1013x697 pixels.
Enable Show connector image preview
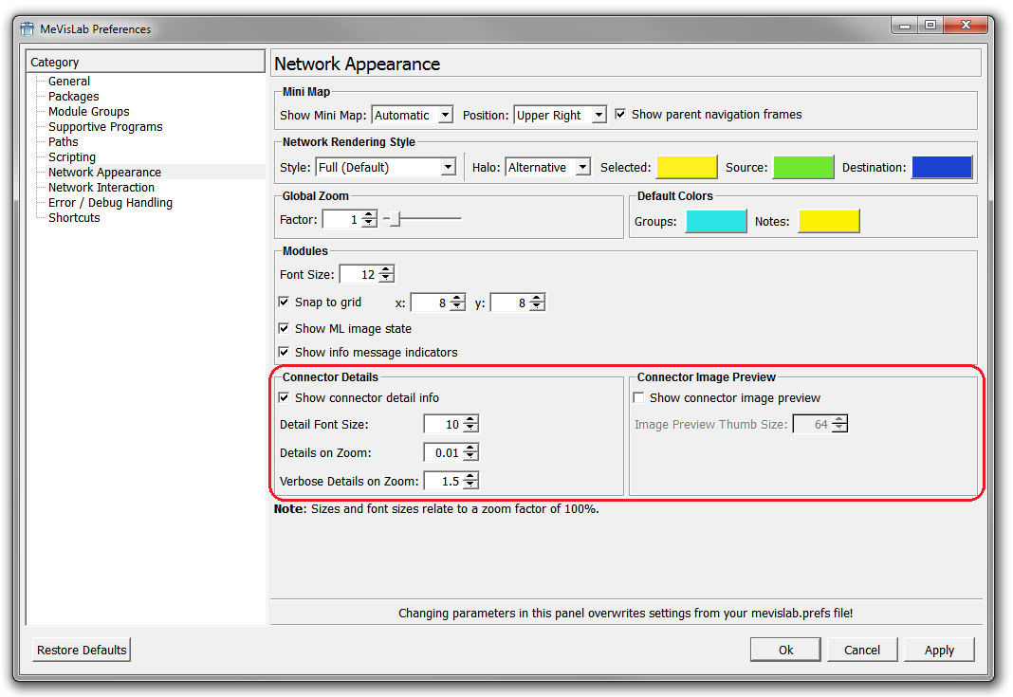(638, 398)
